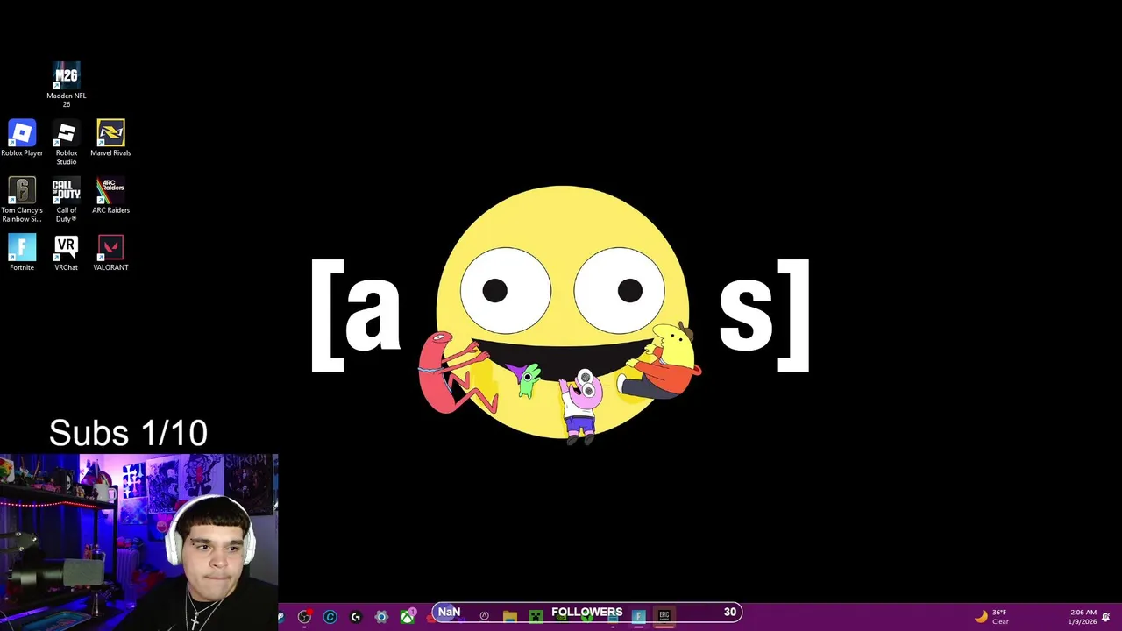Screen dimensions: 1122x631
Task: Select the VALORANT desktop icon
Action: [x=110, y=252]
